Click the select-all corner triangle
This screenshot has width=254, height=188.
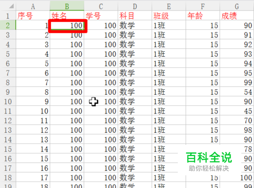click(11, 7)
